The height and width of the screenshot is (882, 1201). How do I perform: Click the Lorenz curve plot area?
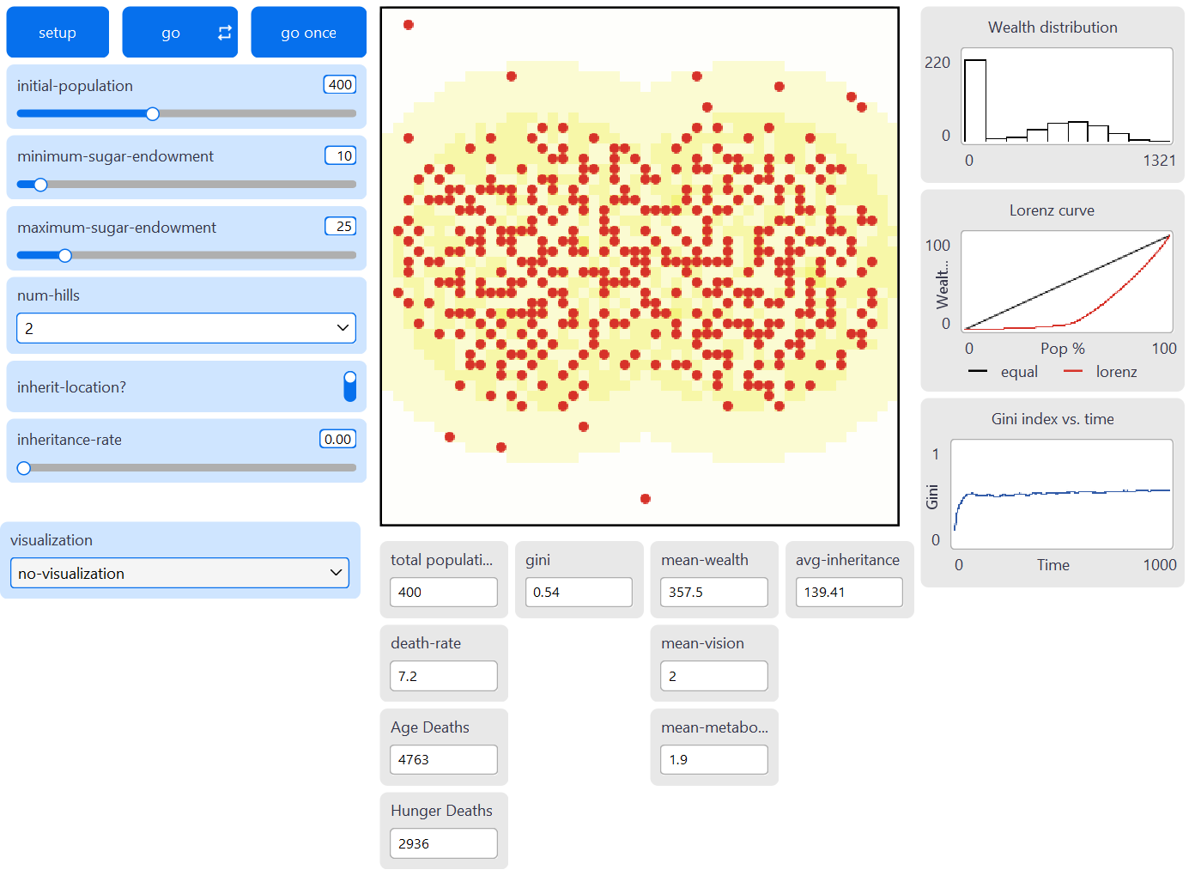click(1067, 281)
